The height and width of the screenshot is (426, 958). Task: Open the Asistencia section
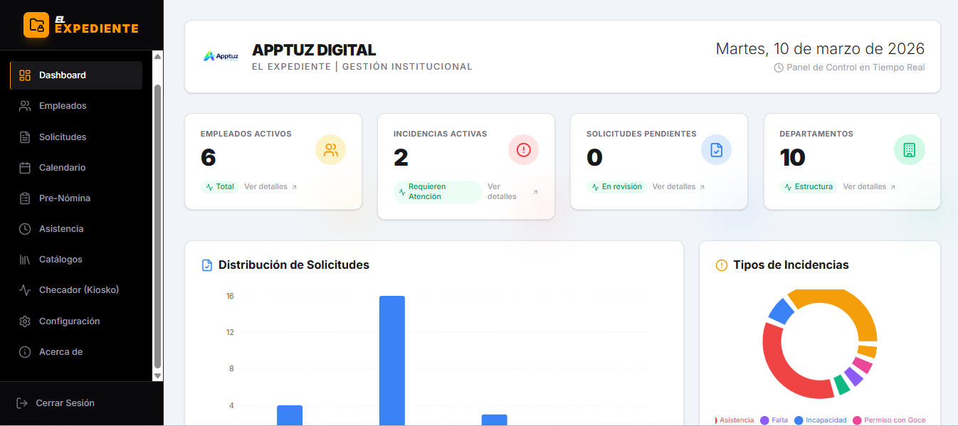coord(76,229)
